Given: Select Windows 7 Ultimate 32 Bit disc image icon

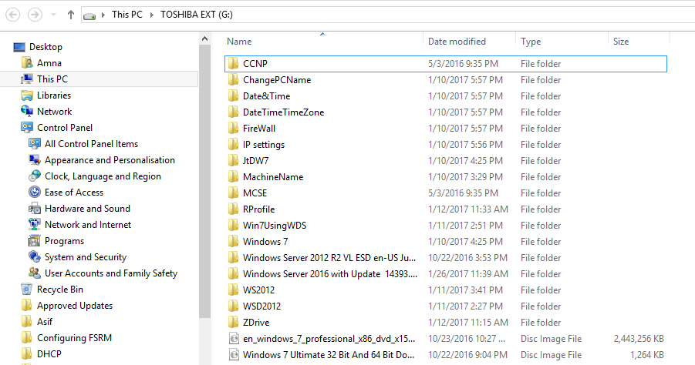Looking at the screenshot, I should tap(234, 355).
